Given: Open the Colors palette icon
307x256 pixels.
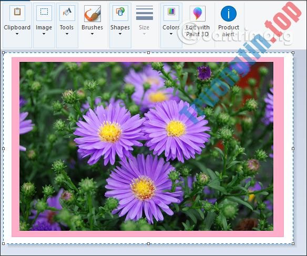Looking at the screenshot, I should pos(171,13).
